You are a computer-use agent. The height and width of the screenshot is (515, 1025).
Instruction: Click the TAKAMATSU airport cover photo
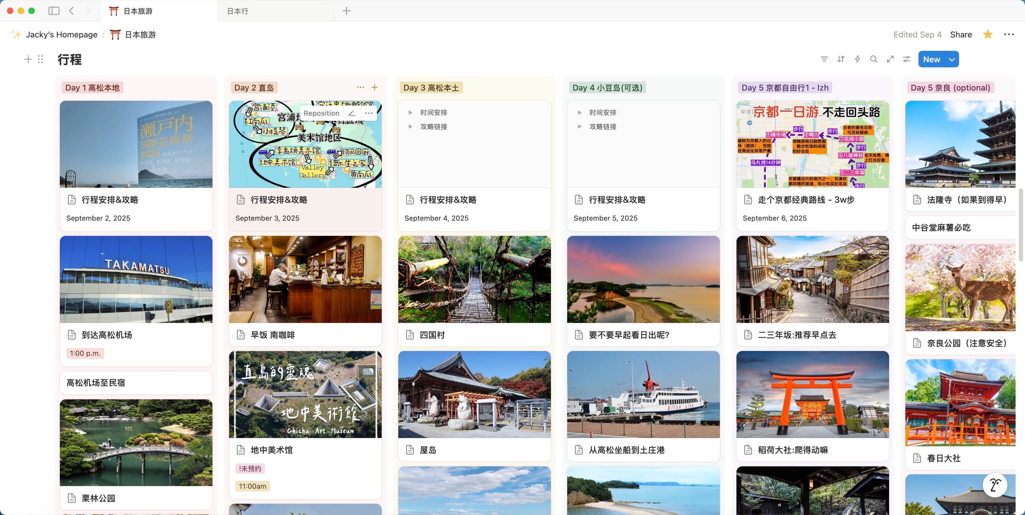(136, 279)
